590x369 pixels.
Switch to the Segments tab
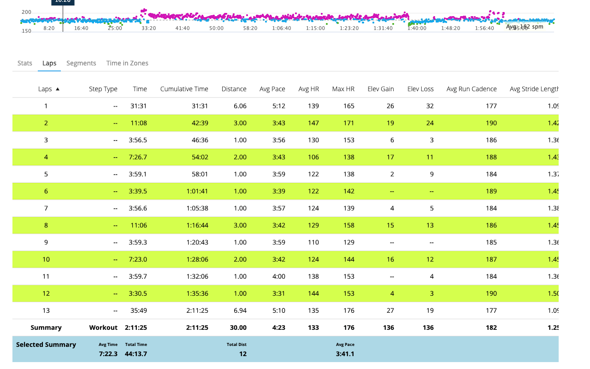click(81, 63)
